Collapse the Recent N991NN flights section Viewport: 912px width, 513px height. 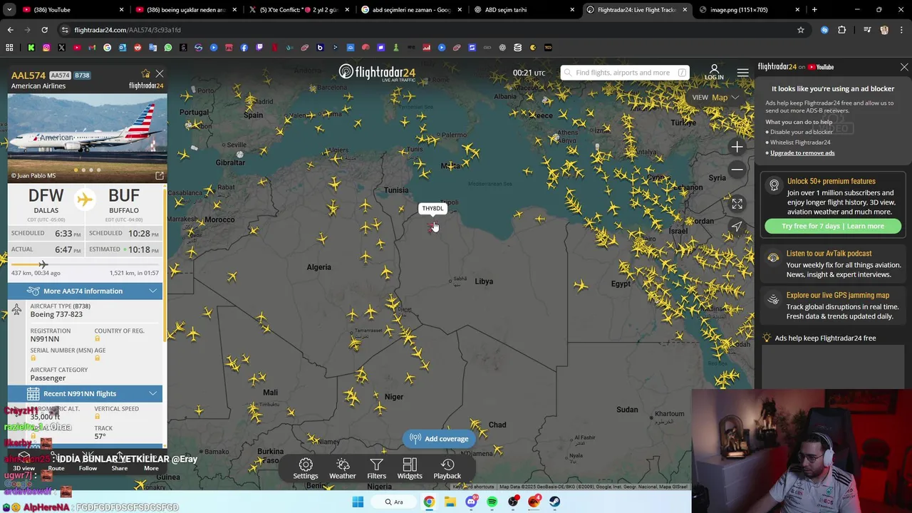click(85, 393)
